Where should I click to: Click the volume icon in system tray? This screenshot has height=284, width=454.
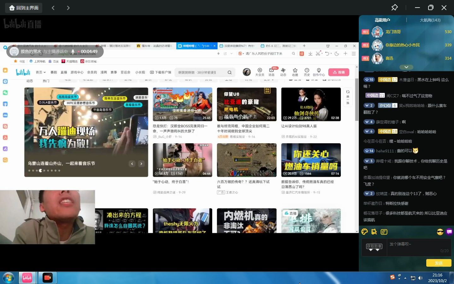tap(420, 278)
